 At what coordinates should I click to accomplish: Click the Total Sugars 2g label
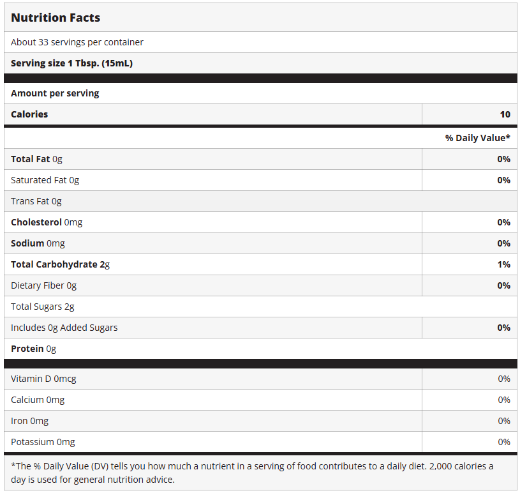point(43,307)
